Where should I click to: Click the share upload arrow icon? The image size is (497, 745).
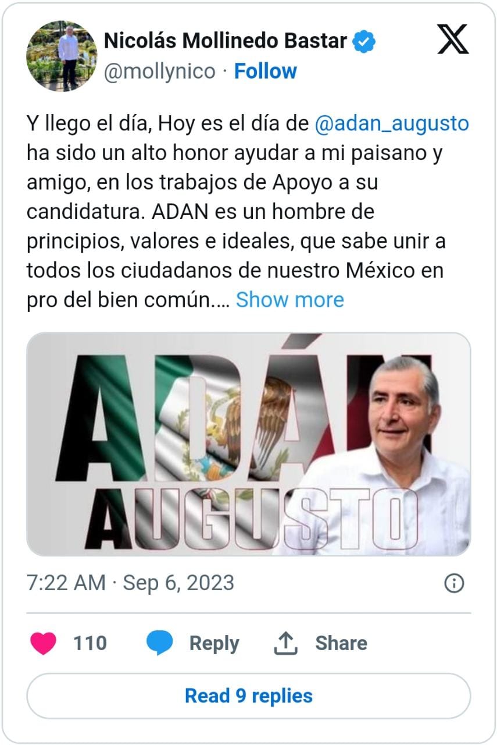coord(285,643)
